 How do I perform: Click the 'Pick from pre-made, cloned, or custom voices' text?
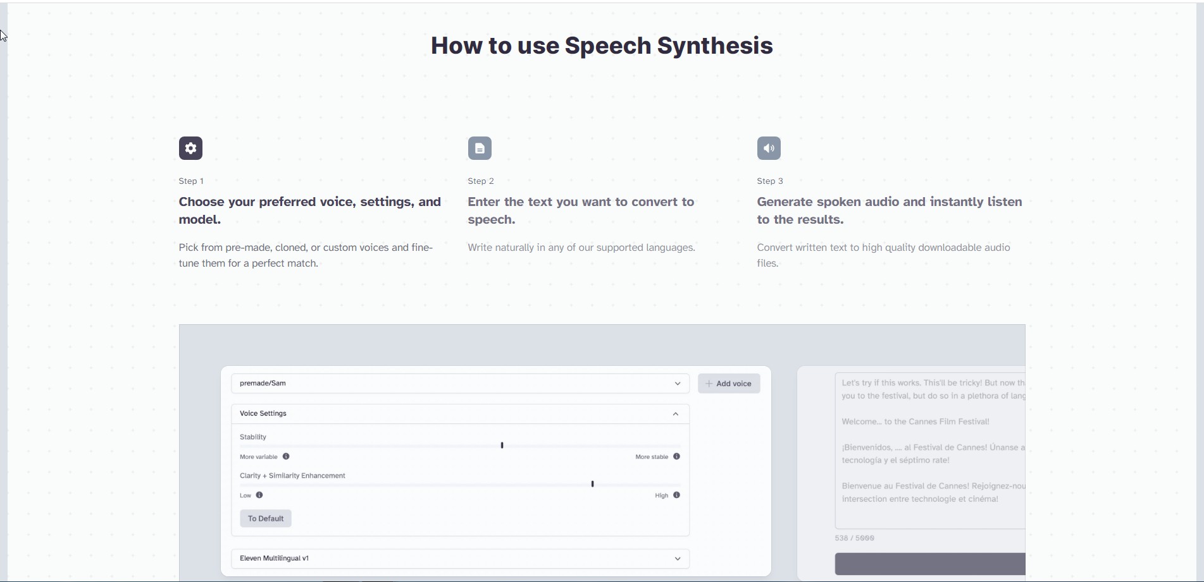(306, 255)
